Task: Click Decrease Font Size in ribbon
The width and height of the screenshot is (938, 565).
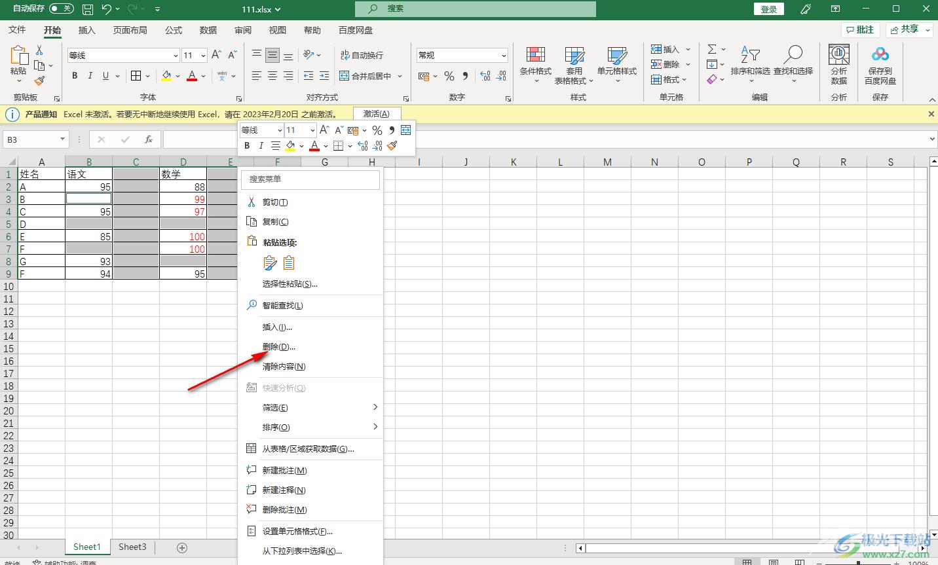Action: [x=232, y=55]
